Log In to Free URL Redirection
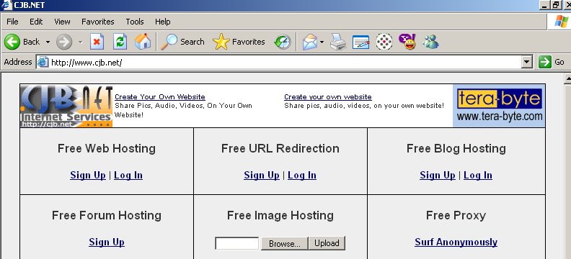 pos(302,175)
